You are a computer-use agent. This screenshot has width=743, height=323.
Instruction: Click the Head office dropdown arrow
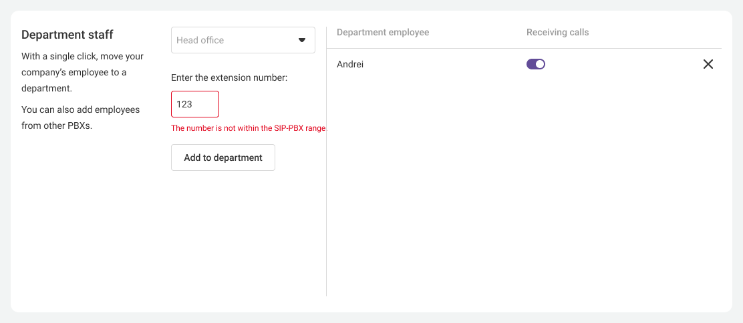pos(301,40)
